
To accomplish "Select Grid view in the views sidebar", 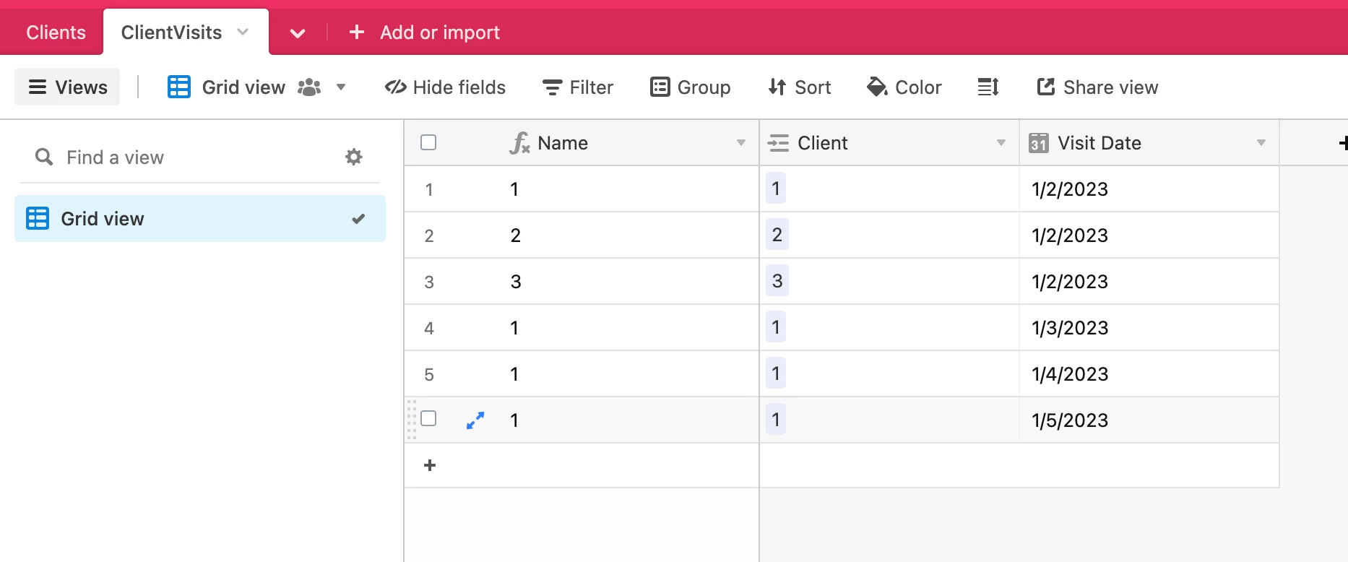I will tap(200, 219).
